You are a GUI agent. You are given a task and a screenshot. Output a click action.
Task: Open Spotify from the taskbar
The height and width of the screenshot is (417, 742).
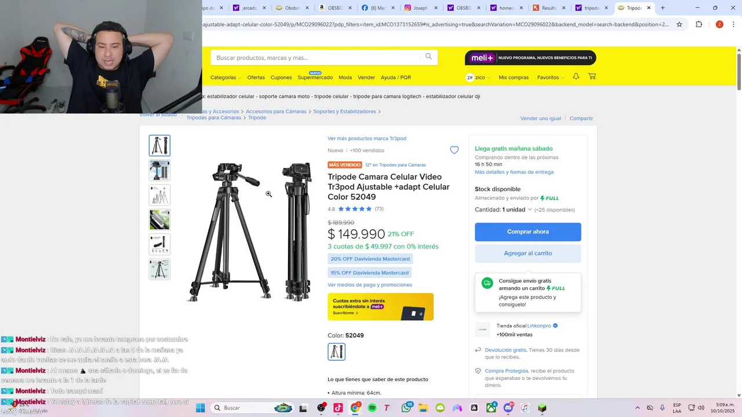pyautogui.click(x=372, y=408)
